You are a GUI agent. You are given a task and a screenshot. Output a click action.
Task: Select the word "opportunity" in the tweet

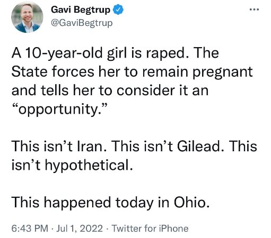(x=58, y=109)
